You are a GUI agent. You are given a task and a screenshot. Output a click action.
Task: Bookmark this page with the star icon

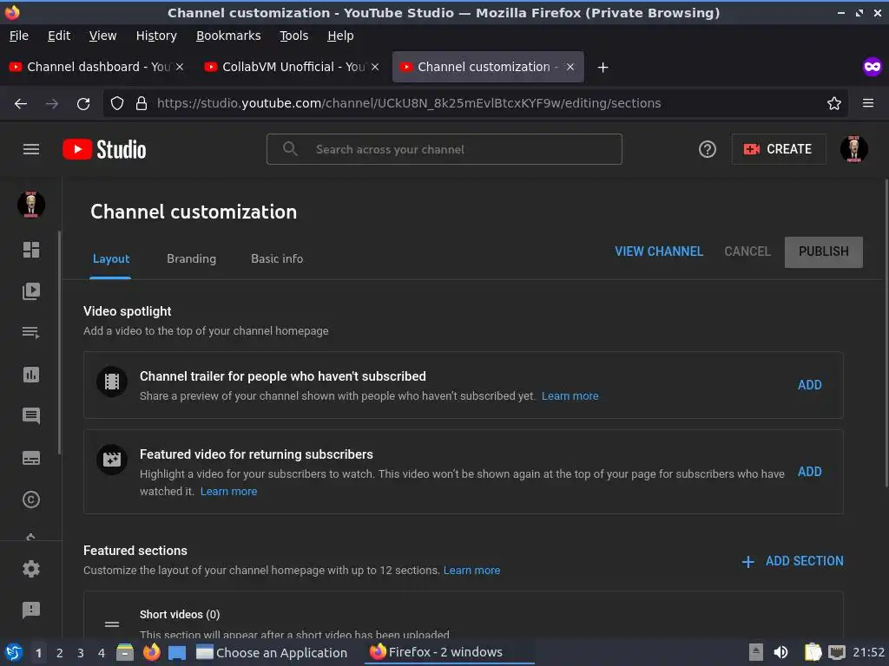(834, 103)
